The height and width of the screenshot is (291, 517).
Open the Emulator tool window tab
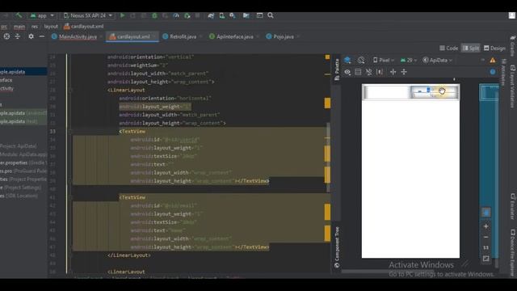click(x=513, y=207)
